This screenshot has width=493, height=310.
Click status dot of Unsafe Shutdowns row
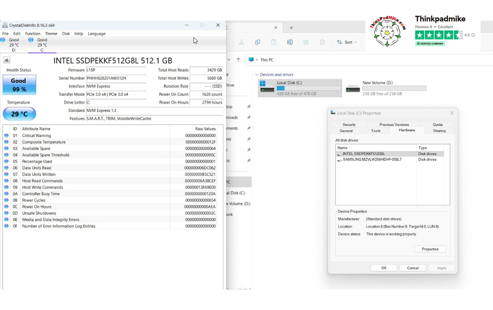6,213
